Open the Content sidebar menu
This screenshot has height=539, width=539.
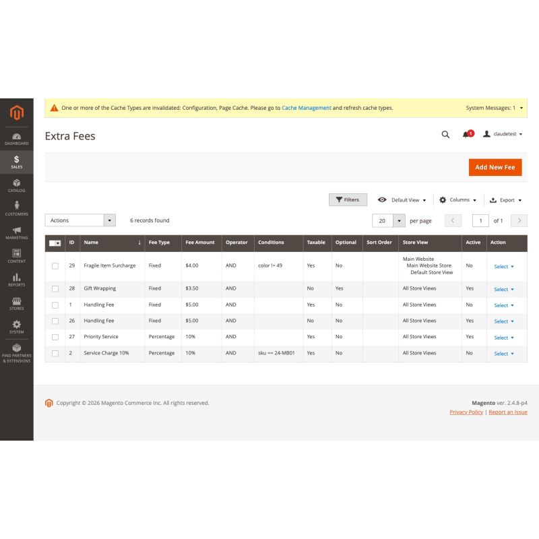(16, 256)
